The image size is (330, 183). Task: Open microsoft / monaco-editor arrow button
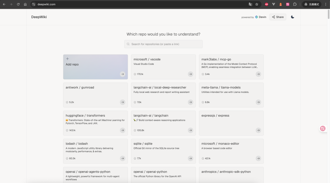click(x=258, y=158)
